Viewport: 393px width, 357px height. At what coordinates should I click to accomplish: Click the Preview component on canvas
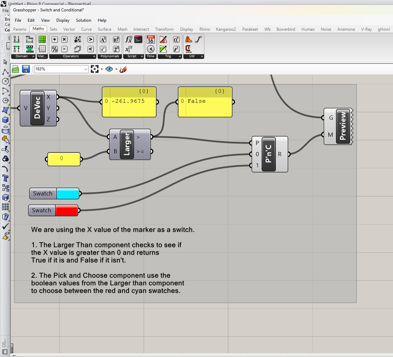(343, 126)
